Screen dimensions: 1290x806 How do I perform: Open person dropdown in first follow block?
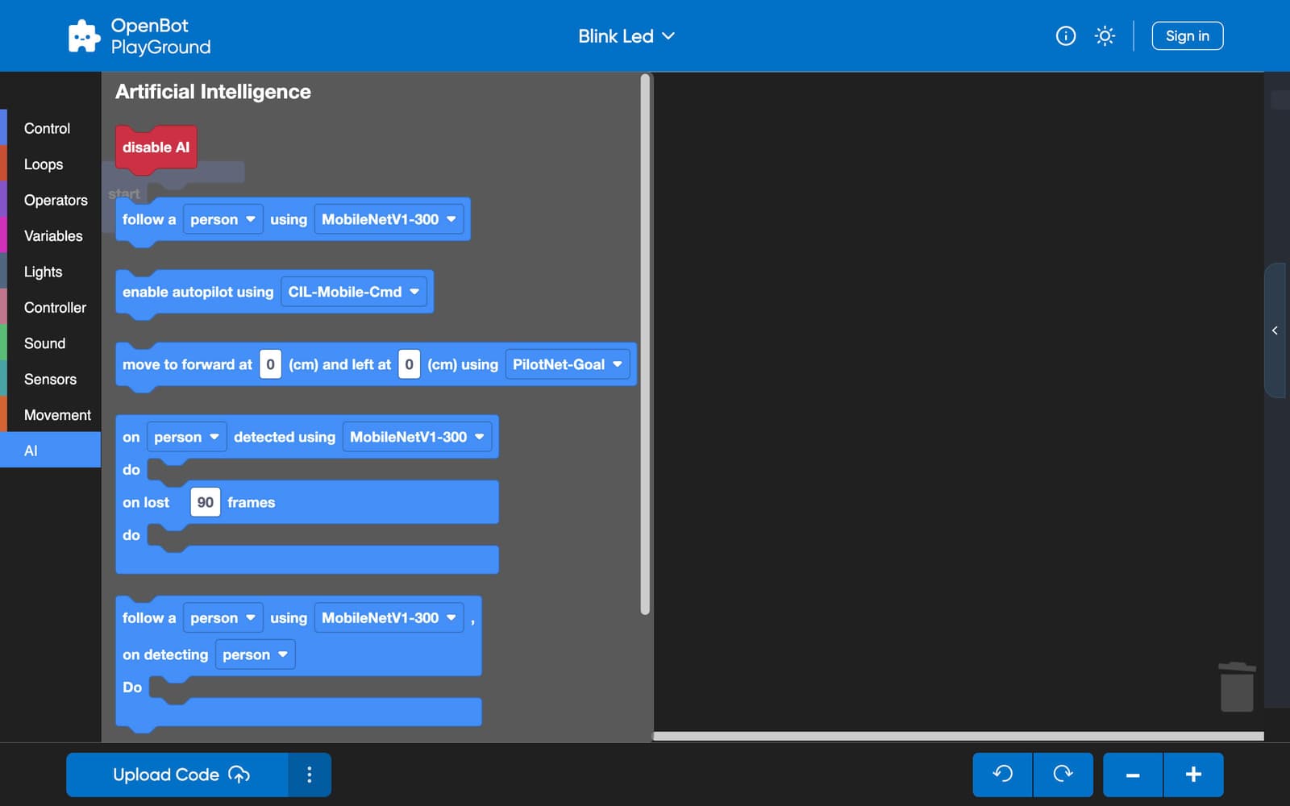click(223, 219)
